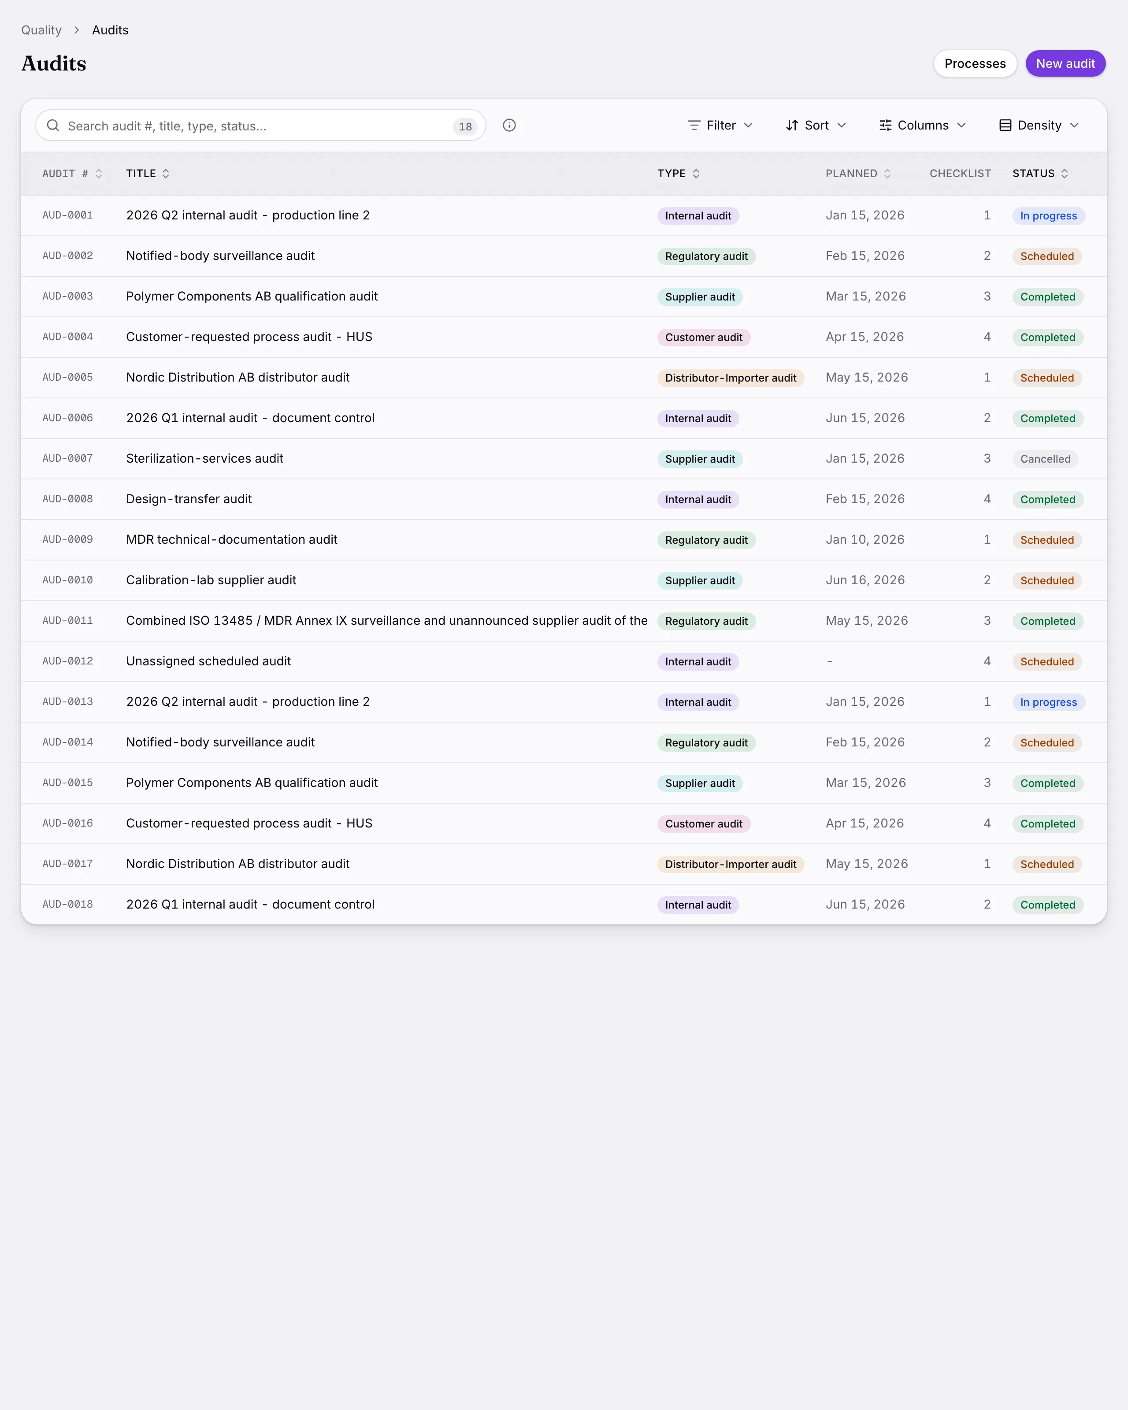1128x1410 pixels.
Task: Click Scheduled status in AUD-0017 row
Action: 1047,865
